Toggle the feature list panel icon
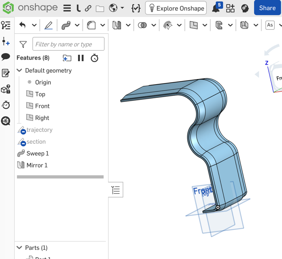Screen dimensions: 282x259 (6, 25)
